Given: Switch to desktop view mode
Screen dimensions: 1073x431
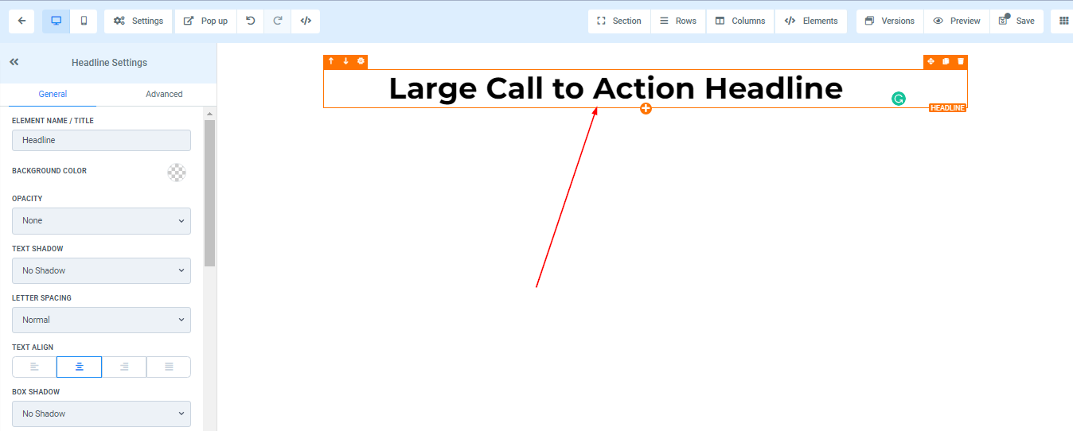Looking at the screenshot, I should (x=57, y=21).
